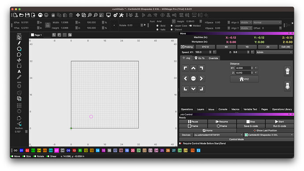Click the Save G-code button
Screen dimensions: 304x171
click(251, 126)
